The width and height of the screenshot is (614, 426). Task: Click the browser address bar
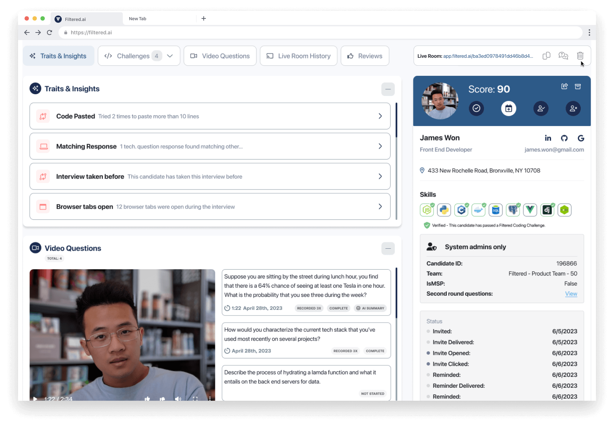coord(321,32)
